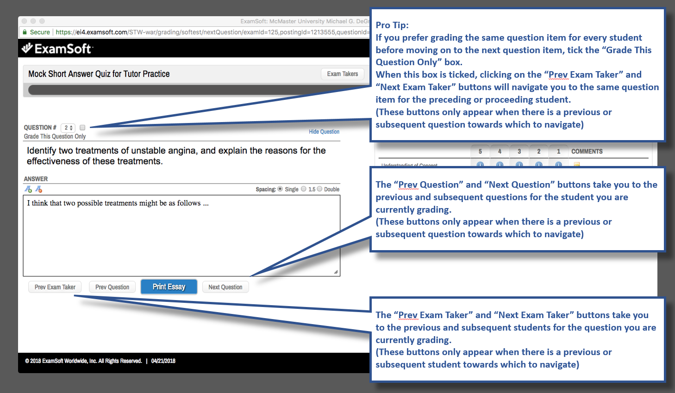
Task: Go to Prev Question
Action: 112,287
